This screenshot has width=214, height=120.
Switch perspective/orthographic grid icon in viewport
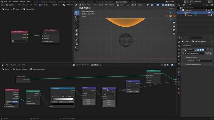(174, 34)
